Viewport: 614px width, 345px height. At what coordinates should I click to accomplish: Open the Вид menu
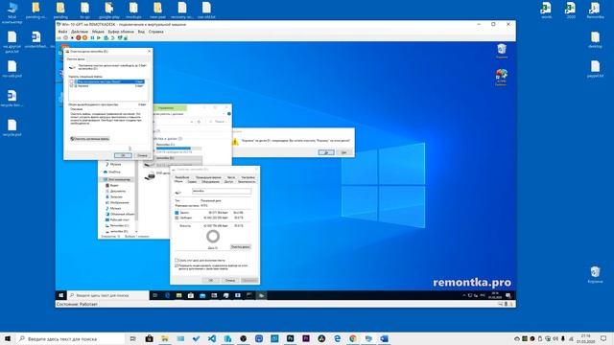coord(141,32)
